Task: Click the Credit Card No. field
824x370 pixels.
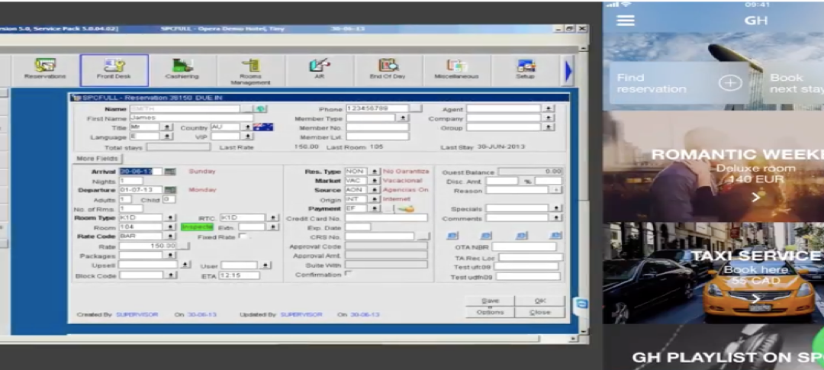Action: (x=386, y=218)
